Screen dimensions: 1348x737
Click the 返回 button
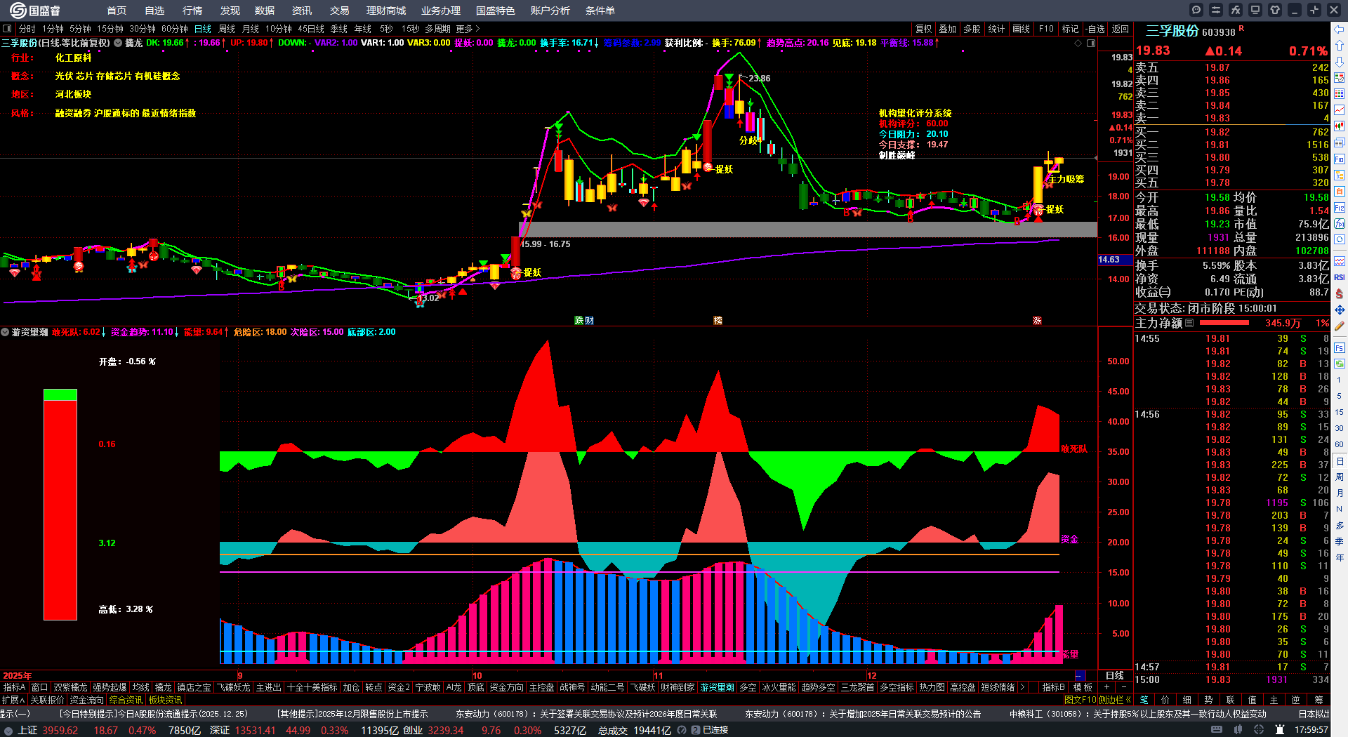click(1121, 29)
